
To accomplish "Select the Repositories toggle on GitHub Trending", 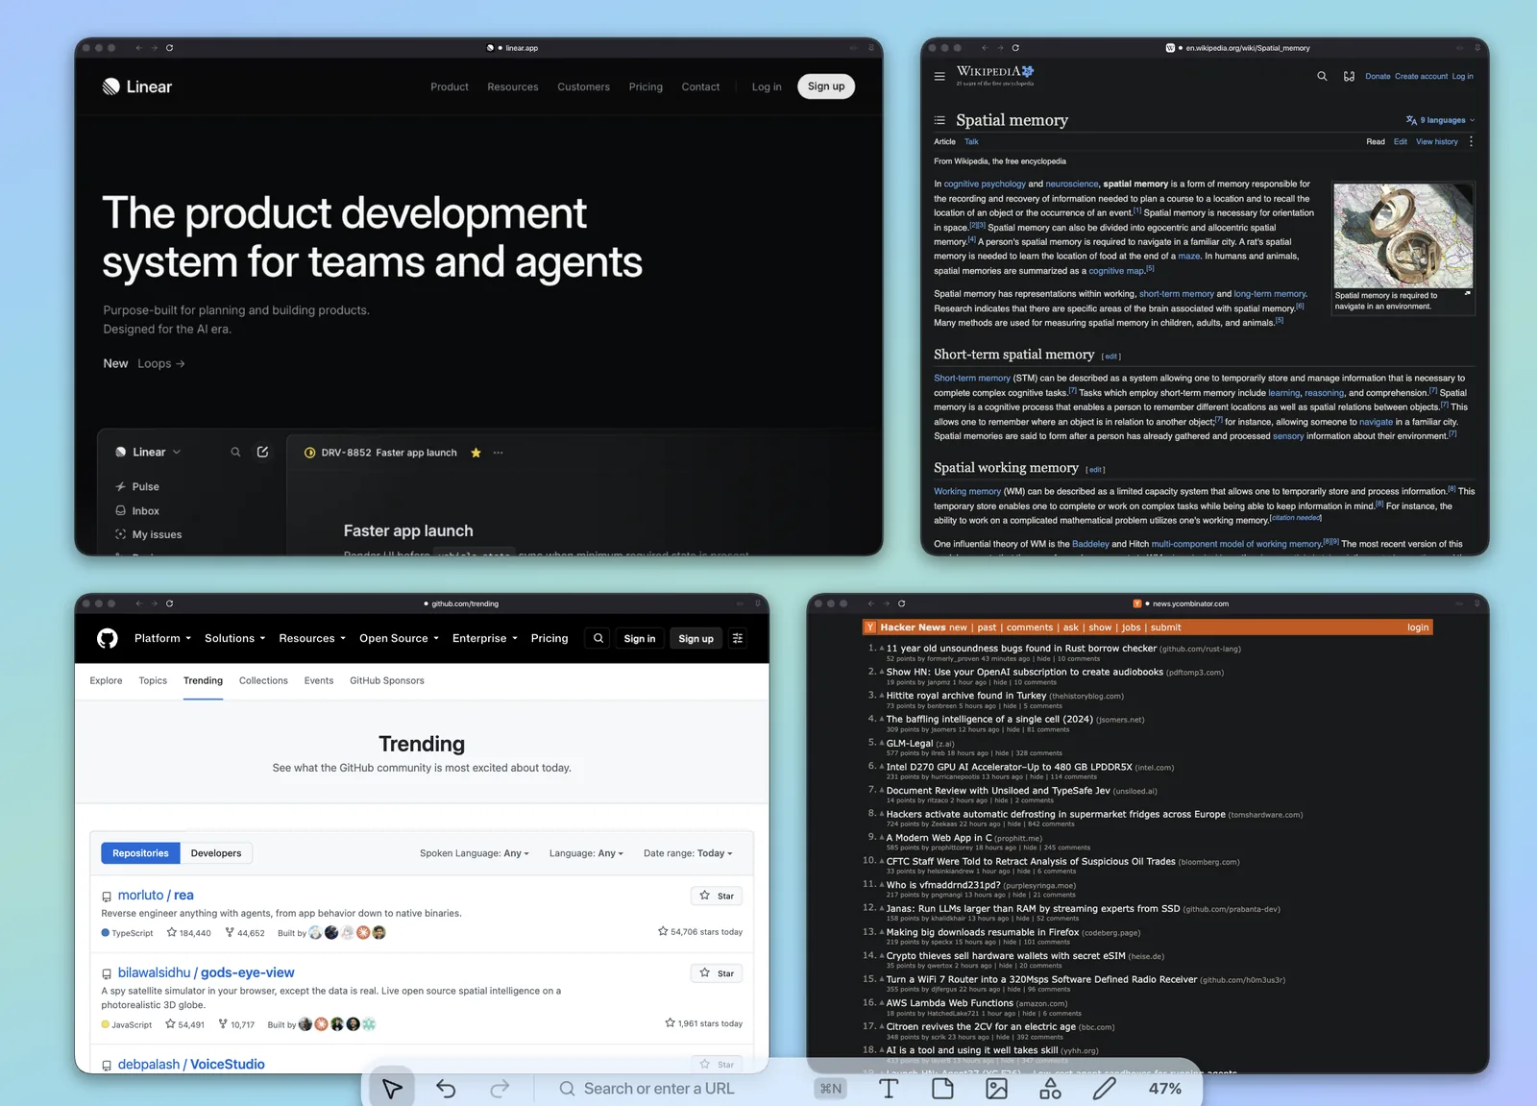I will [140, 853].
